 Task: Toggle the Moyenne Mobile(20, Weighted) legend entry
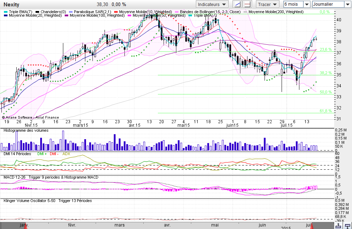[x=33, y=16]
